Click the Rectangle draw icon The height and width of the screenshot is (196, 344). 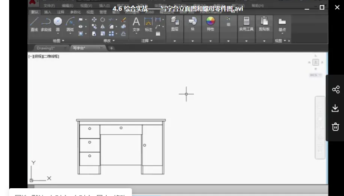81,20
